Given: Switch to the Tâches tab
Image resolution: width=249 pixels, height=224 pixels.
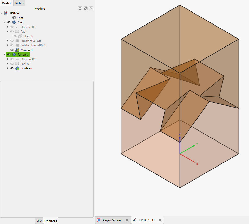Looking at the screenshot, I should point(19,3).
